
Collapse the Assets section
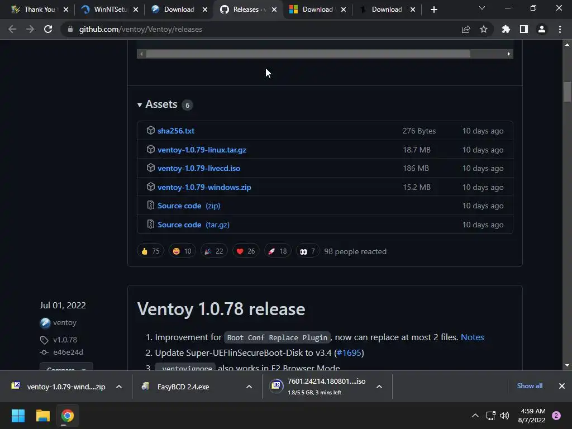(161, 104)
